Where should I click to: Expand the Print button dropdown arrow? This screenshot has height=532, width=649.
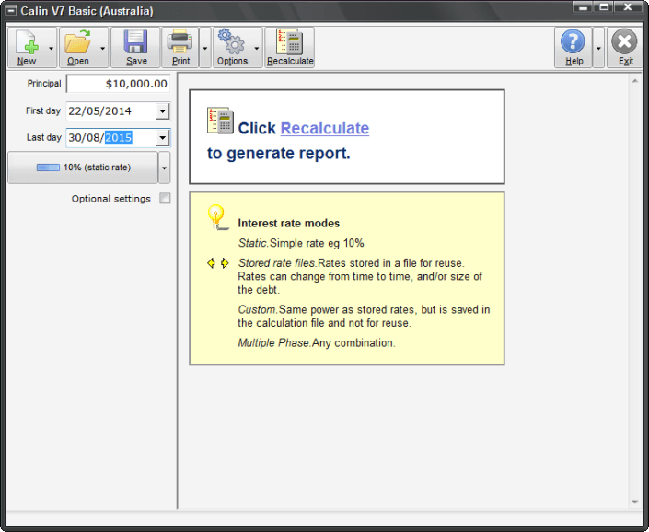point(205,48)
